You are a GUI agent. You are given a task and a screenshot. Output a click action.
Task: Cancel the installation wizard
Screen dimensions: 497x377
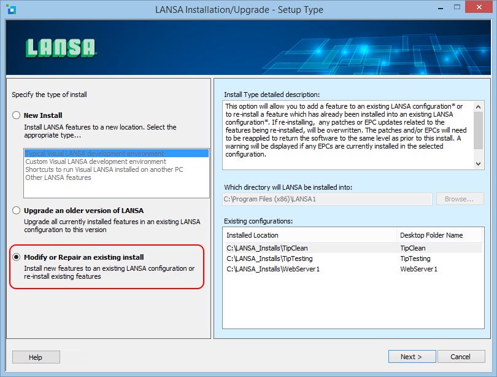click(461, 357)
